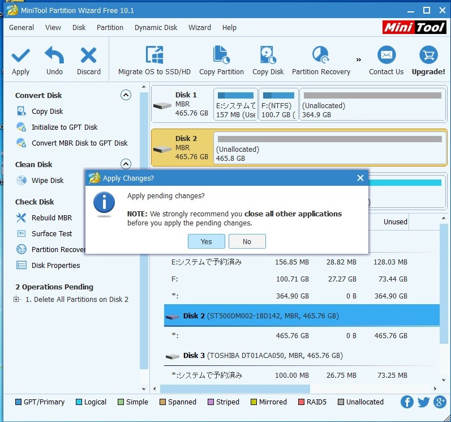Click the Undo arrow icon
The height and width of the screenshot is (422, 451).
54,55
